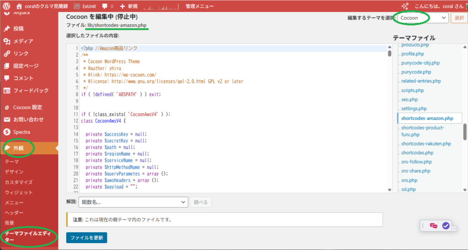Viewport: 468px width, 250px height.
Task: Click code line 14 'private $accessKey = null;'
Action: click(116, 134)
